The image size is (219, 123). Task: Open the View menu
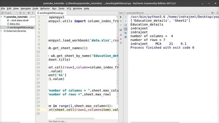pyautogui.click(x=16, y=9)
